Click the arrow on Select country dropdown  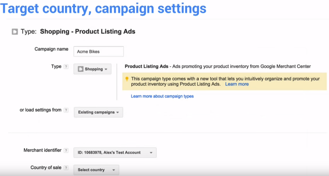(113, 170)
